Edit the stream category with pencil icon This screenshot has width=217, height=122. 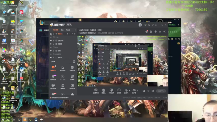[x=95, y=33]
